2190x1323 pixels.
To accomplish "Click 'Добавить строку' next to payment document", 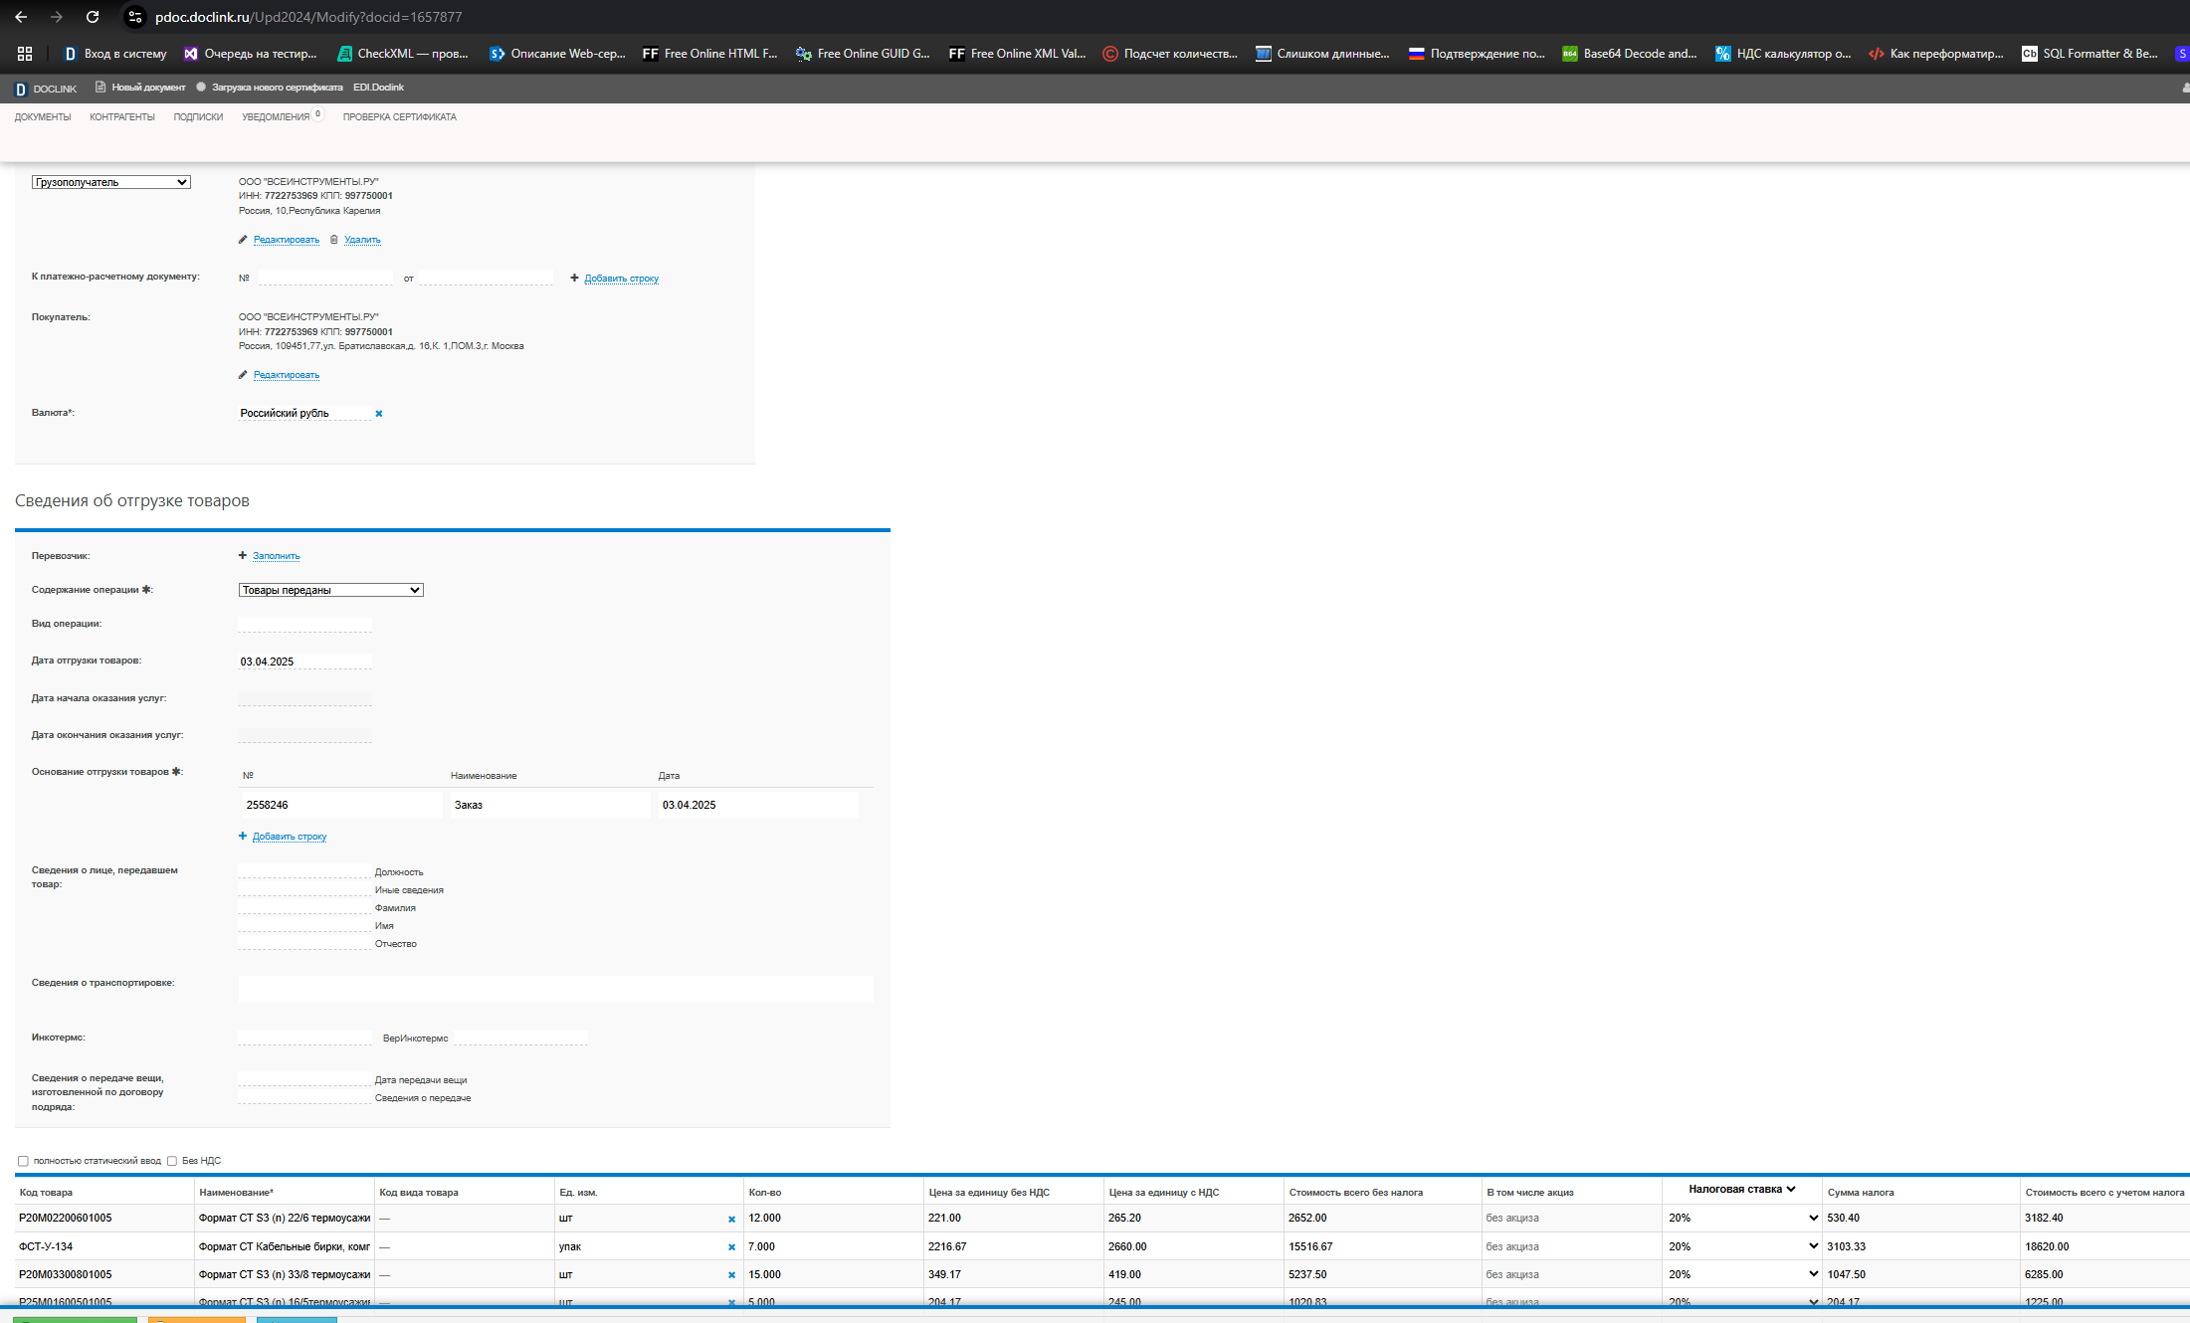I will 622,279.
